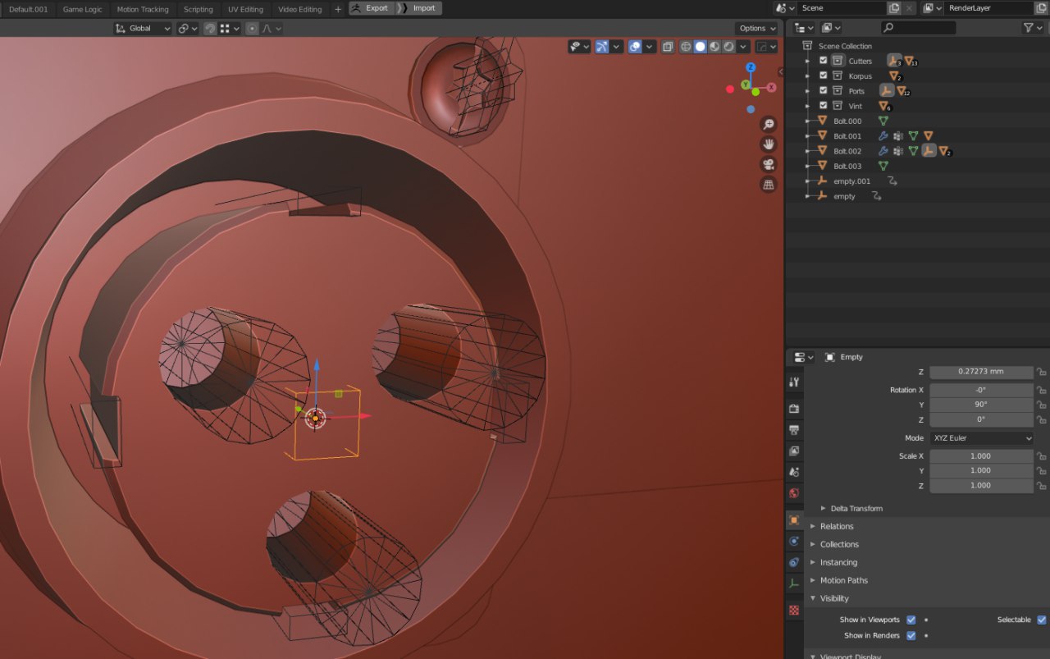The width and height of the screenshot is (1050, 659).
Task: Uncheck Show in Viewports
Action: 911,620
